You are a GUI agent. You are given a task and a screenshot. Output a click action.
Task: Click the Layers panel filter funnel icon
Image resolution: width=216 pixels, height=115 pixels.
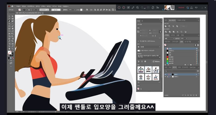[198, 71]
